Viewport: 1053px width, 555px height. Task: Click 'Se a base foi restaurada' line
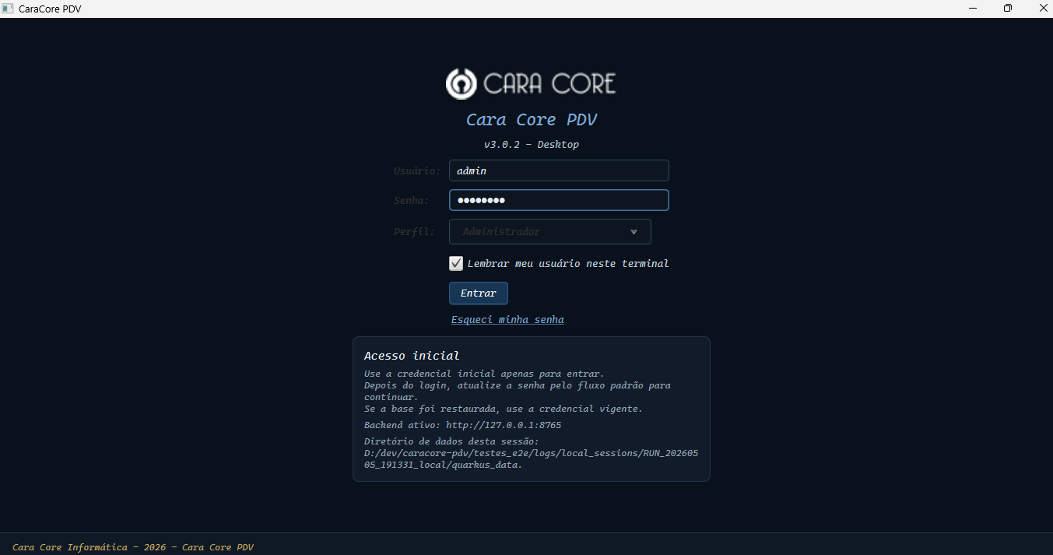[x=504, y=409]
